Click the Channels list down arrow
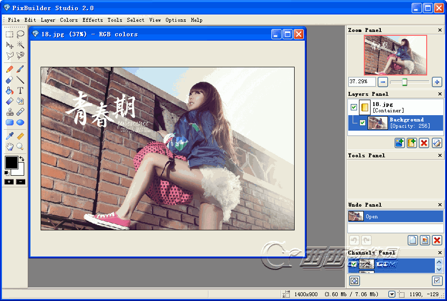 [439, 269]
